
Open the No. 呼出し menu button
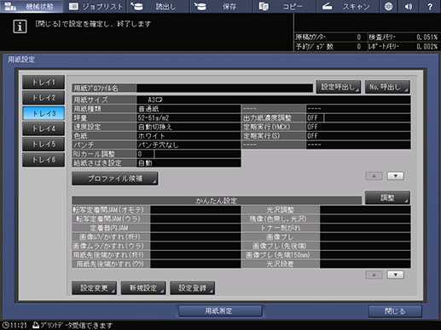click(387, 87)
